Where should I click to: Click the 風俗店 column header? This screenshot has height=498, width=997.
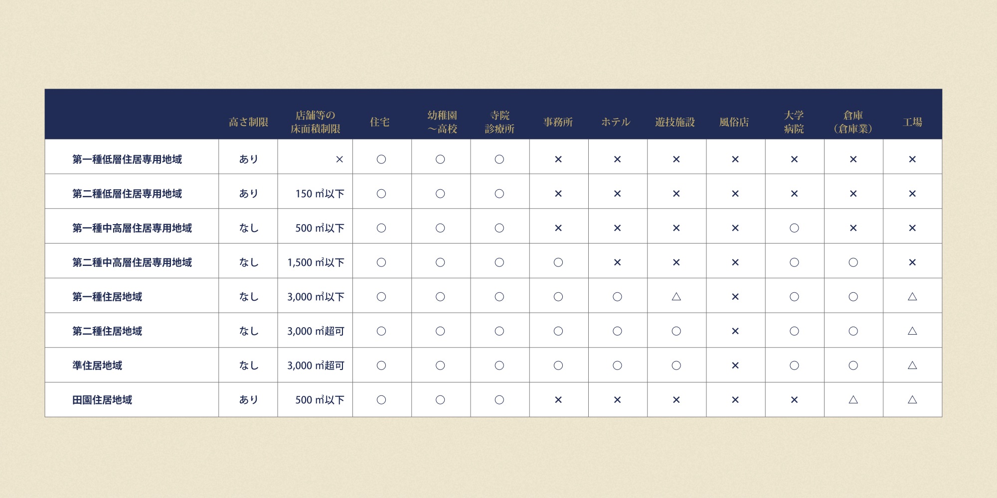click(x=734, y=122)
